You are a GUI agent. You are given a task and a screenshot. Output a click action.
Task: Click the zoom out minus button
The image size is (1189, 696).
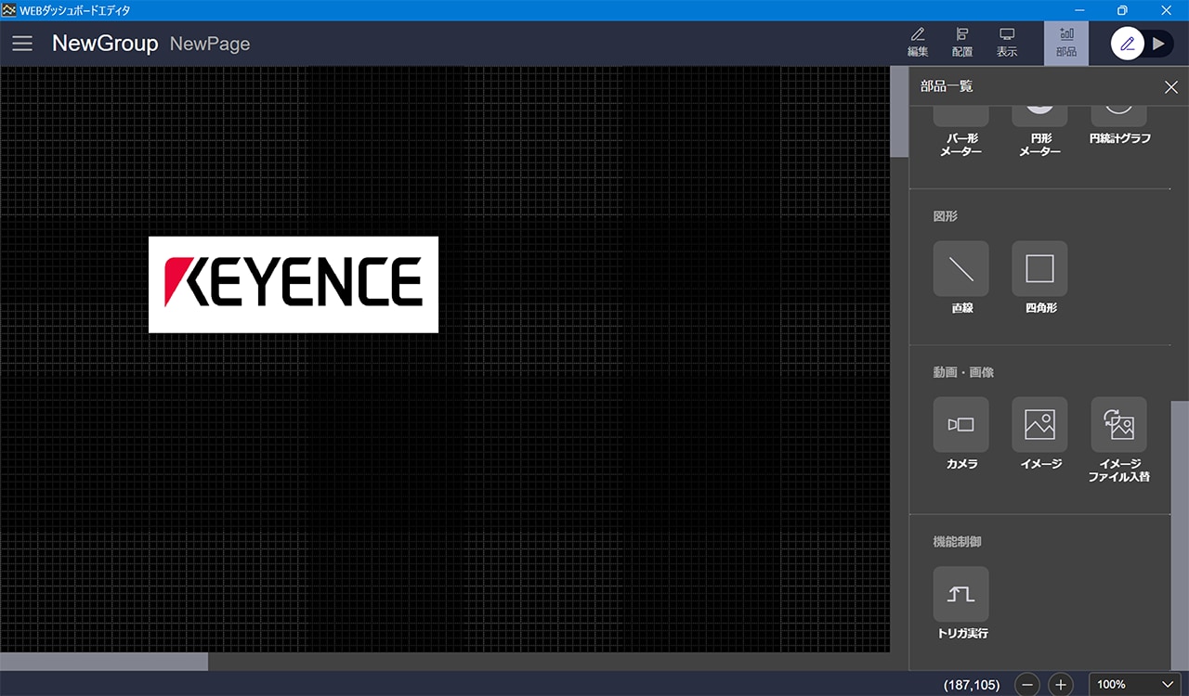1026,685
